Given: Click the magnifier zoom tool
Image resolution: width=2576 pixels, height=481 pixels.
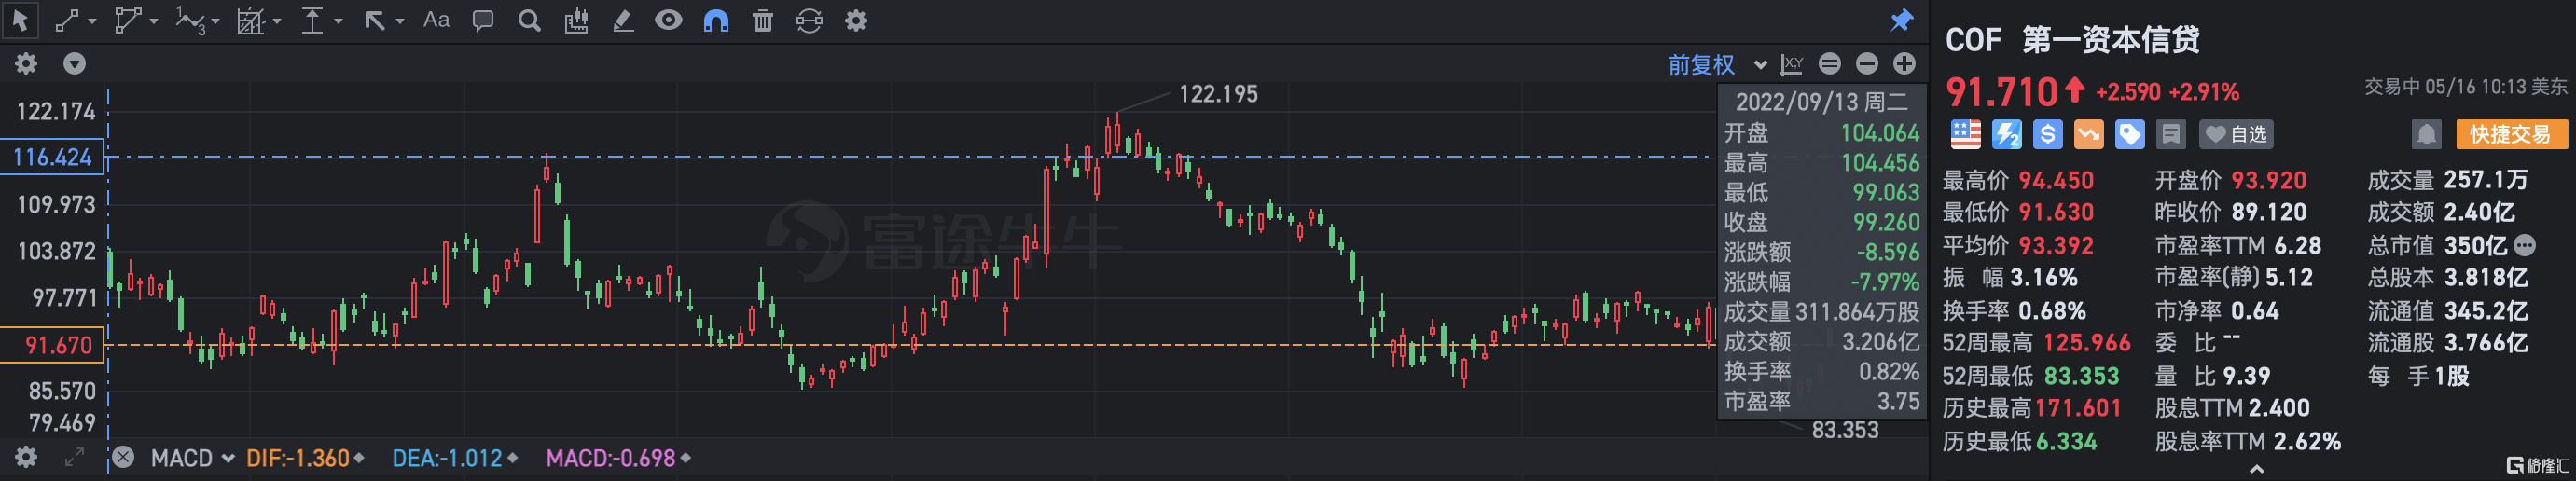Looking at the screenshot, I should pyautogui.click(x=529, y=20).
